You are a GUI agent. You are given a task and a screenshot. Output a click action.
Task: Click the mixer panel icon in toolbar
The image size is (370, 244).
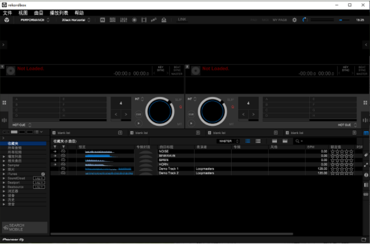coord(123,20)
